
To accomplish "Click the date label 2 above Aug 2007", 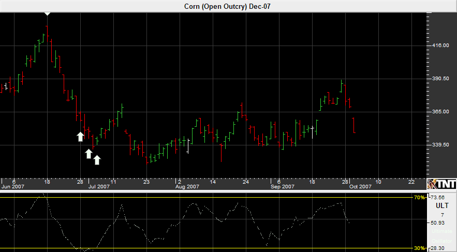I will coord(180,182).
